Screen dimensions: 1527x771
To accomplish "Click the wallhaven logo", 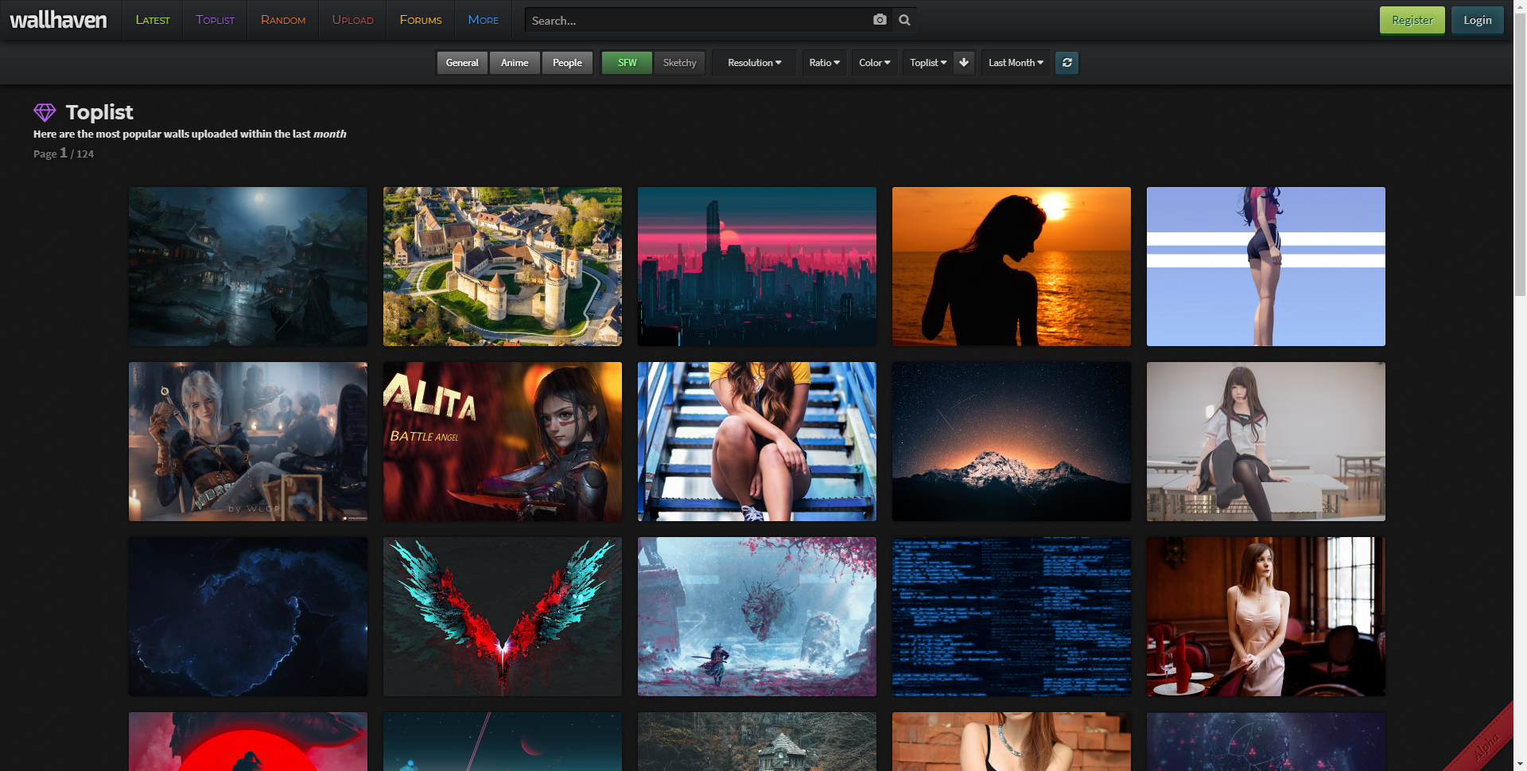I will point(58,20).
